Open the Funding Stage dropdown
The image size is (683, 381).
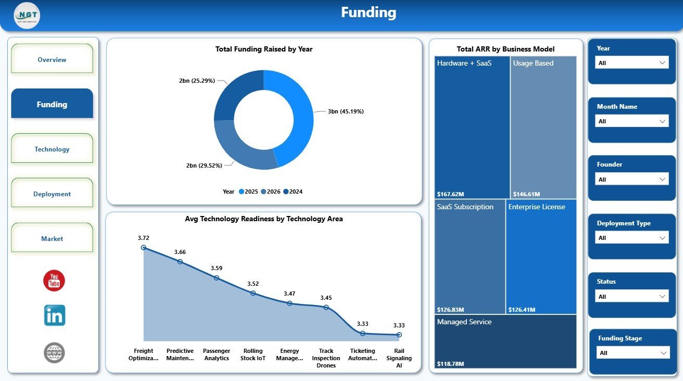[x=633, y=353]
